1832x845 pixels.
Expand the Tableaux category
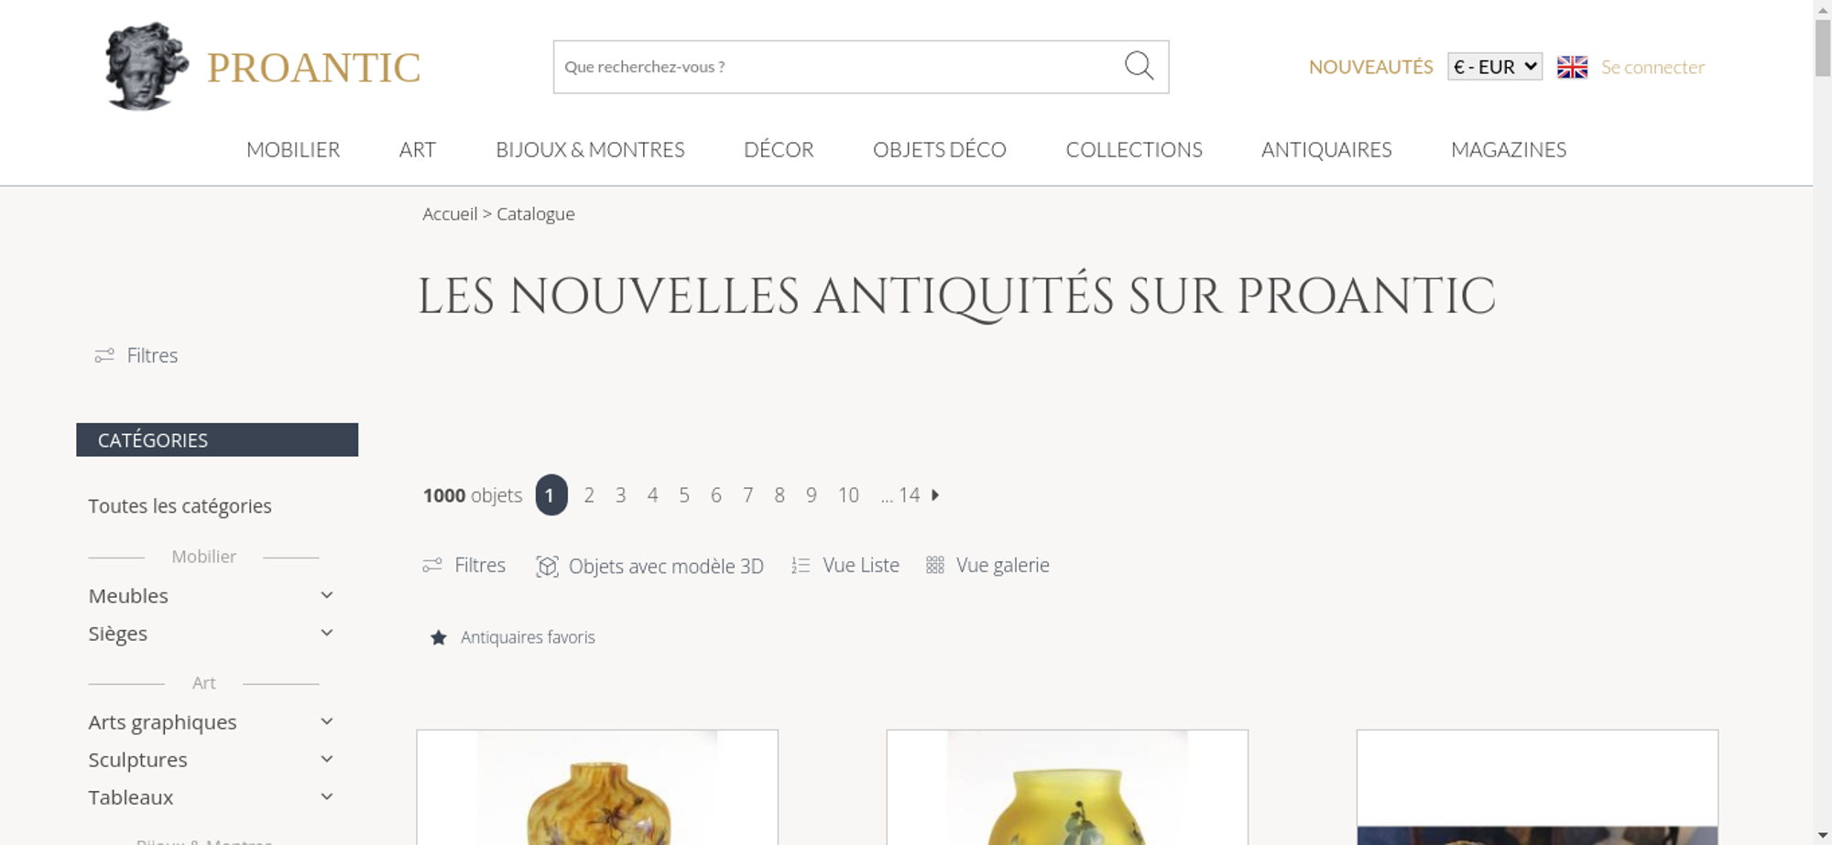[212, 797]
